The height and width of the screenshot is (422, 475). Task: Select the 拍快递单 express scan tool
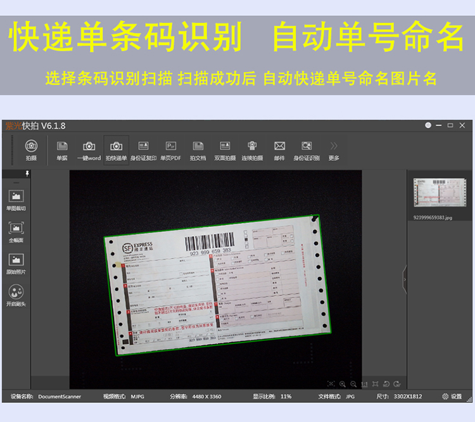coord(117,150)
